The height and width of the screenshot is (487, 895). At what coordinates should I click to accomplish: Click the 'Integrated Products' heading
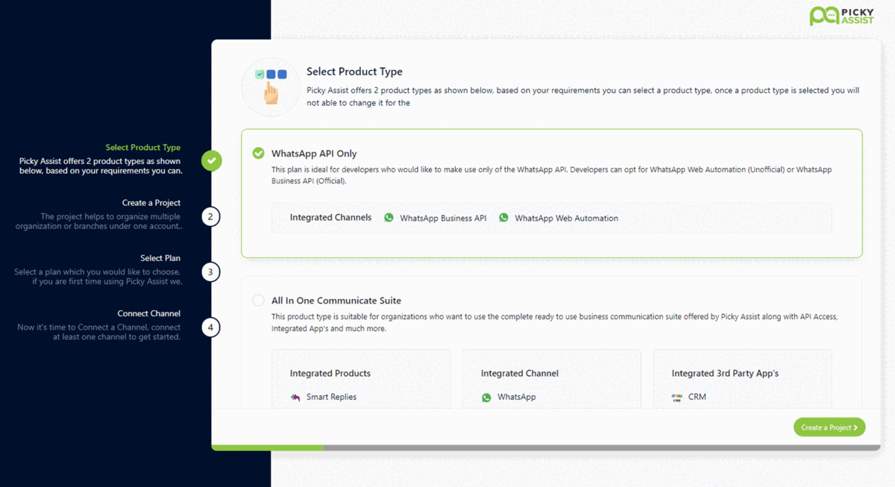(x=330, y=373)
